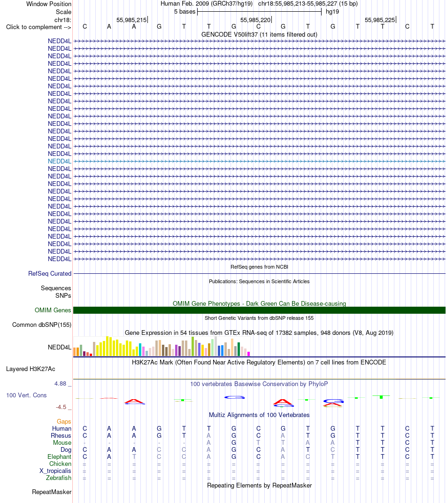446x503 pixels.
Task: Click the 'Click to complement -->' label
Action: [x=38, y=27]
